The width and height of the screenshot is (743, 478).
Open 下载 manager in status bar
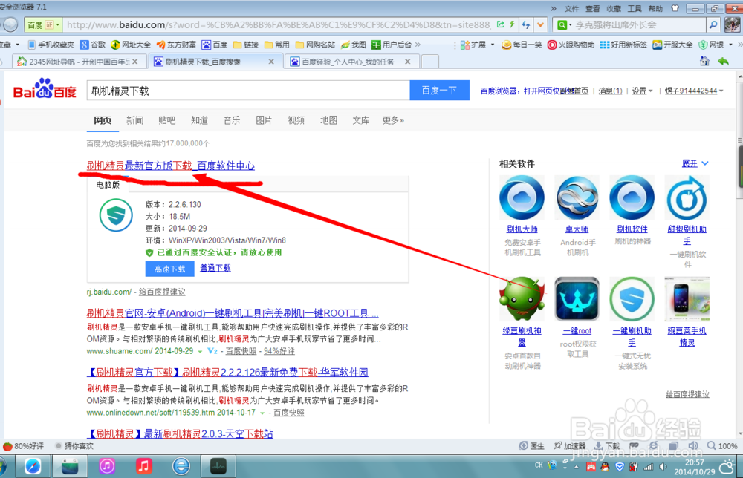[607, 446]
